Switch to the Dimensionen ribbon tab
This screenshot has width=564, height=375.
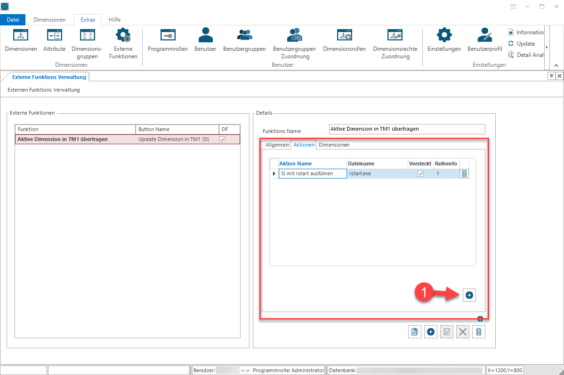[x=49, y=20]
